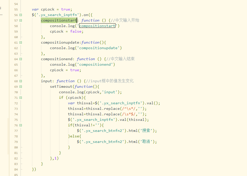This screenshot has width=247, height=176.
Task: Click 'cpLock = false;' on line 59
Action: click(x=67, y=32)
